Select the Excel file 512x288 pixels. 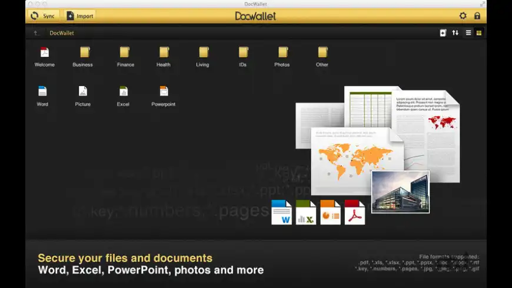click(x=123, y=96)
